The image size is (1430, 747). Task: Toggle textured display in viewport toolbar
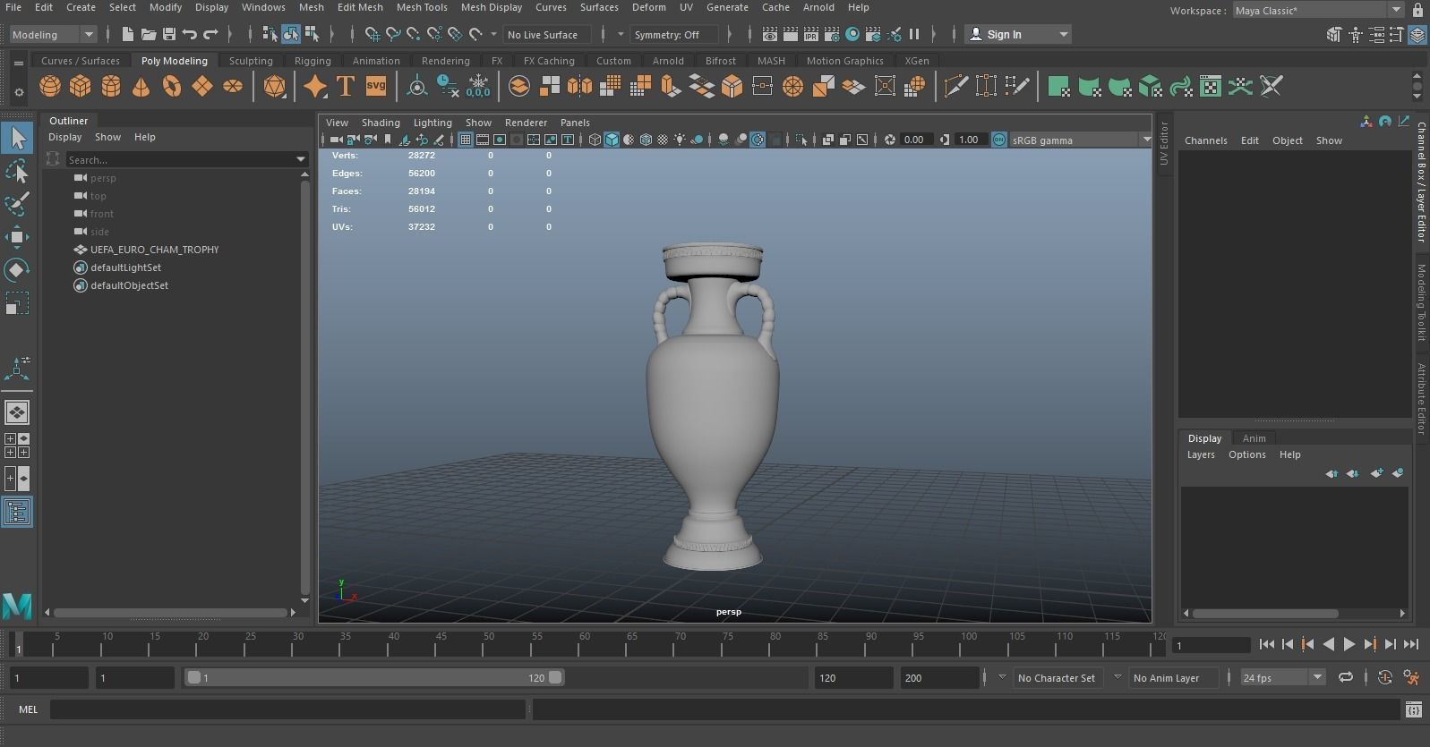(663, 140)
